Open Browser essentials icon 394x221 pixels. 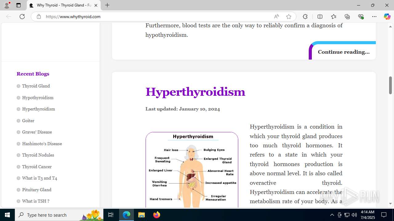tap(361, 17)
